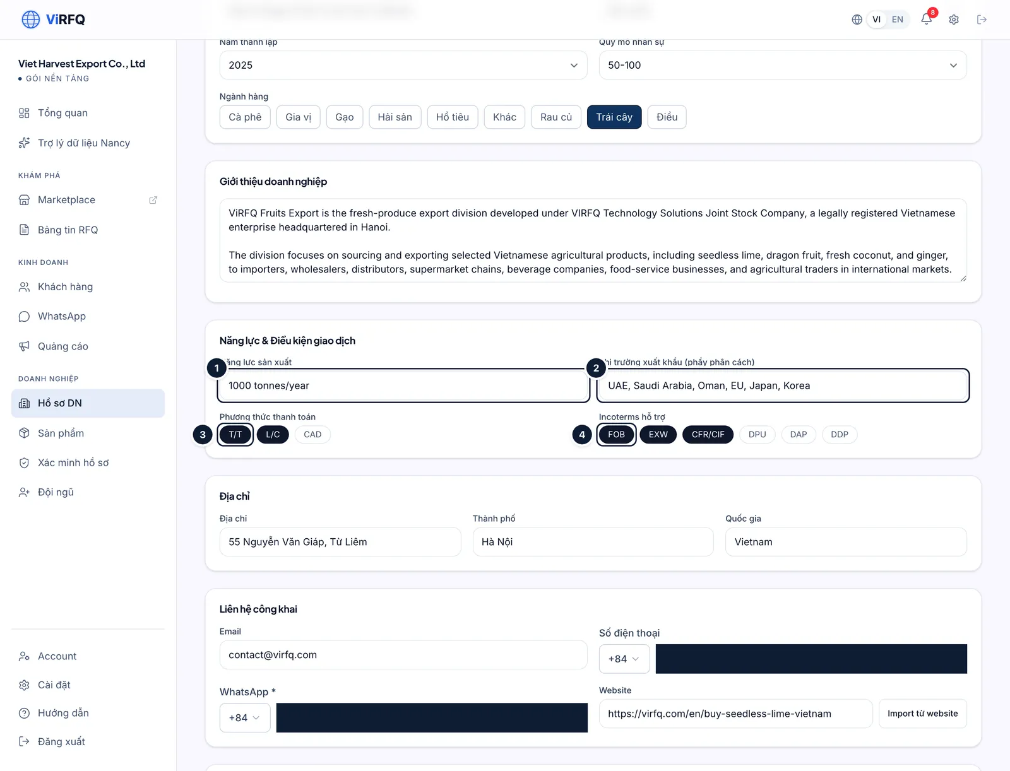The height and width of the screenshot is (771, 1010).
Task: Click the Hướng dẫn help icon
Action: click(x=24, y=713)
